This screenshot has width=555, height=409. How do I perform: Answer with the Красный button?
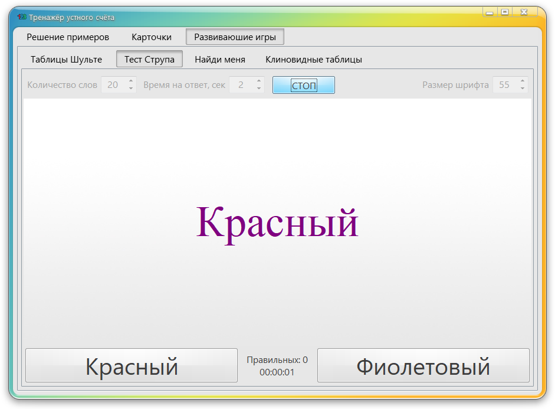pyautogui.click(x=131, y=365)
